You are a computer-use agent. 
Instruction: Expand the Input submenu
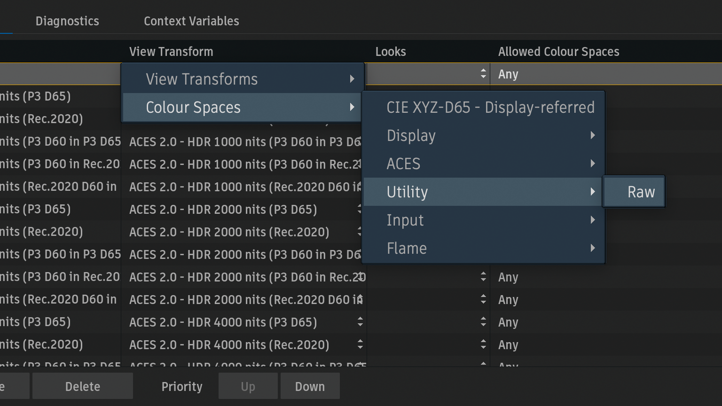(484, 220)
